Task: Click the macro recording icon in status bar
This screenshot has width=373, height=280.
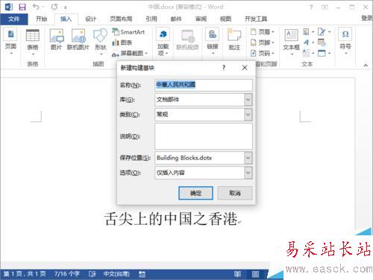Action: [x=142, y=274]
